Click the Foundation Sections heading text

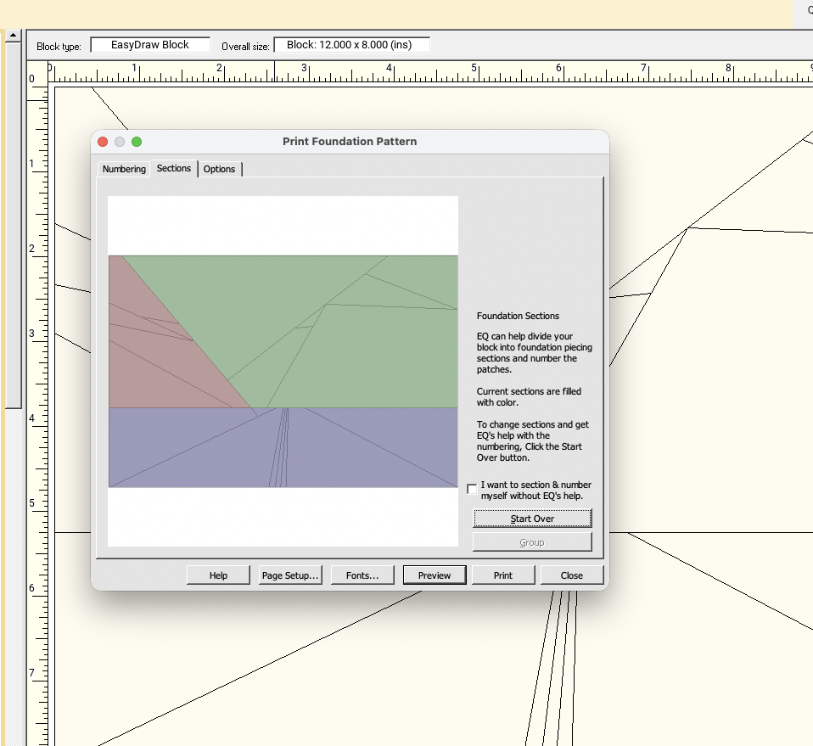(518, 316)
